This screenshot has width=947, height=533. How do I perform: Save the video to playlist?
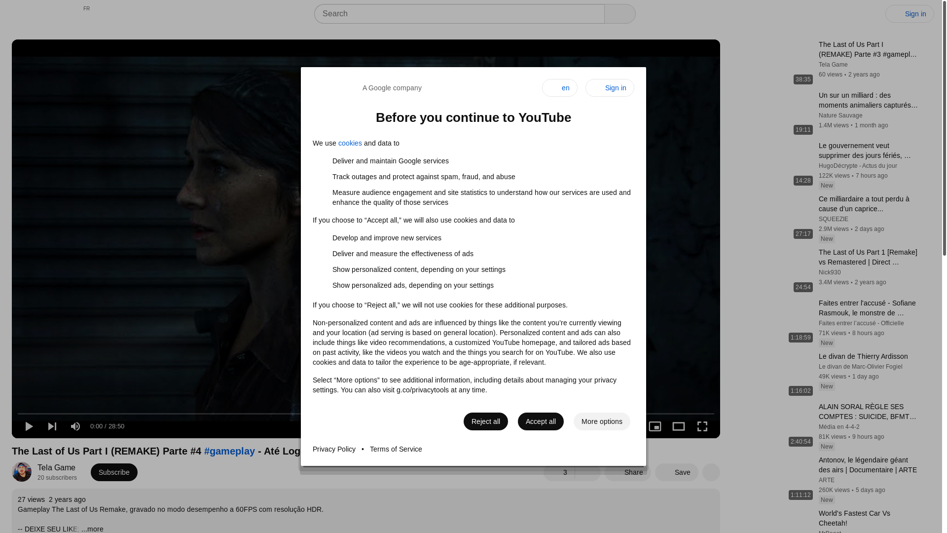click(x=677, y=472)
